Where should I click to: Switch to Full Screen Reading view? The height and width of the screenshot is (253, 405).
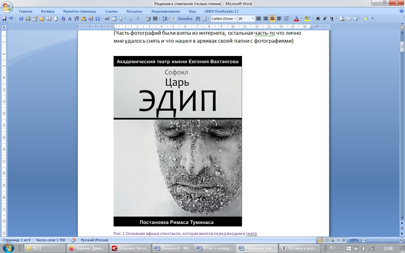(327, 240)
